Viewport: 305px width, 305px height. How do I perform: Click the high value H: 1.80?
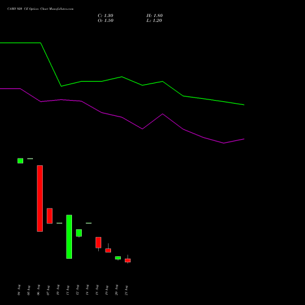[154, 16]
